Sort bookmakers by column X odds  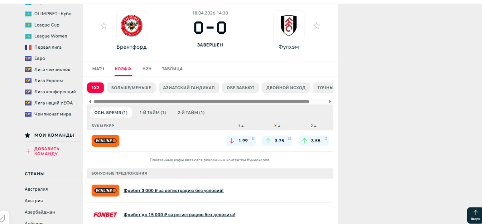277,126
